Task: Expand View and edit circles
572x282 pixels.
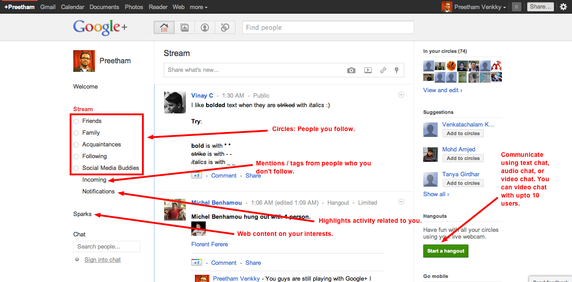Action: point(443,90)
